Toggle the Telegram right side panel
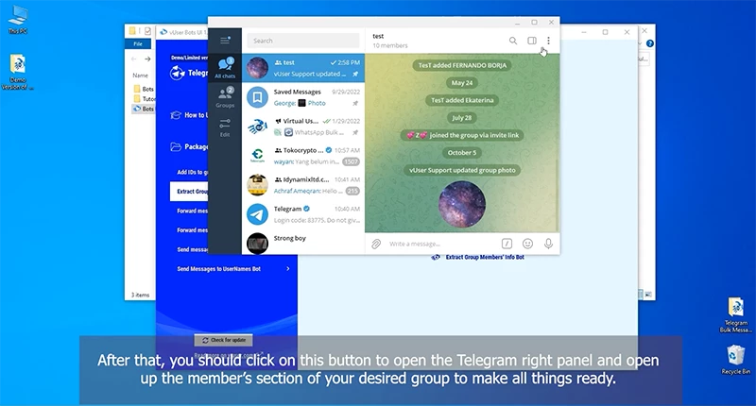 pyautogui.click(x=532, y=41)
